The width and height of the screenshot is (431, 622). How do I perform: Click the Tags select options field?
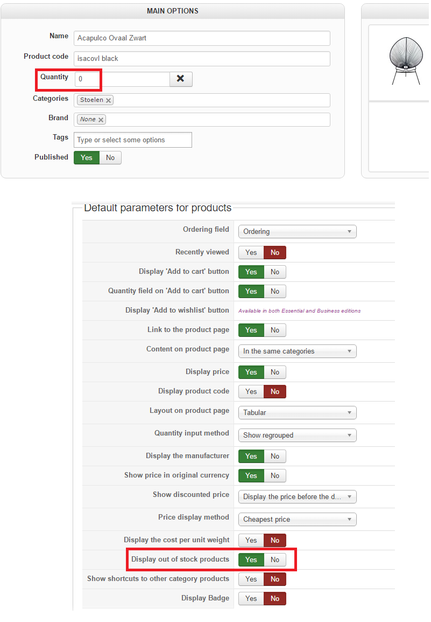coord(133,140)
